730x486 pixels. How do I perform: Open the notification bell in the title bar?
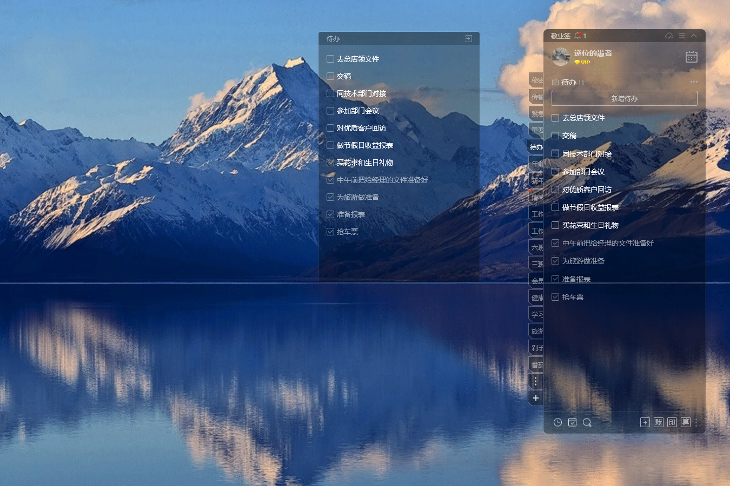[x=578, y=36]
